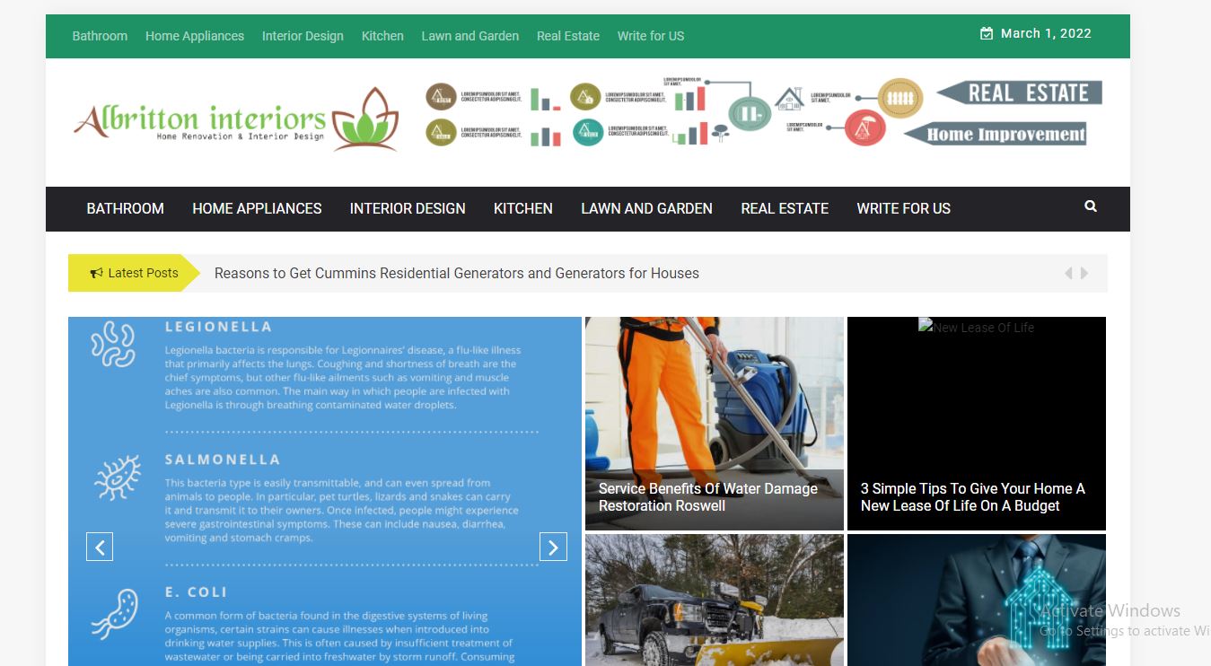
Task: Open Bathroom in the green top bar
Action: coord(100,36)
